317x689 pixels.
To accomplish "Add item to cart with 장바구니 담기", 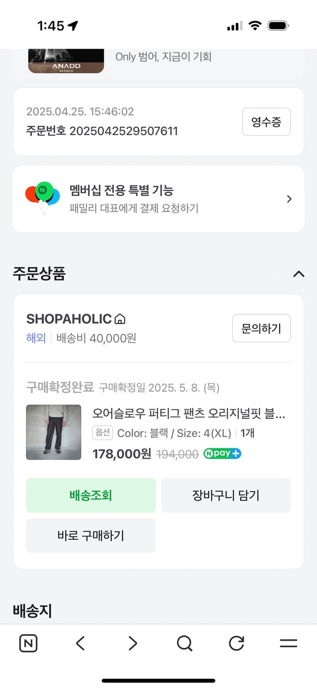I will point(226,495).
